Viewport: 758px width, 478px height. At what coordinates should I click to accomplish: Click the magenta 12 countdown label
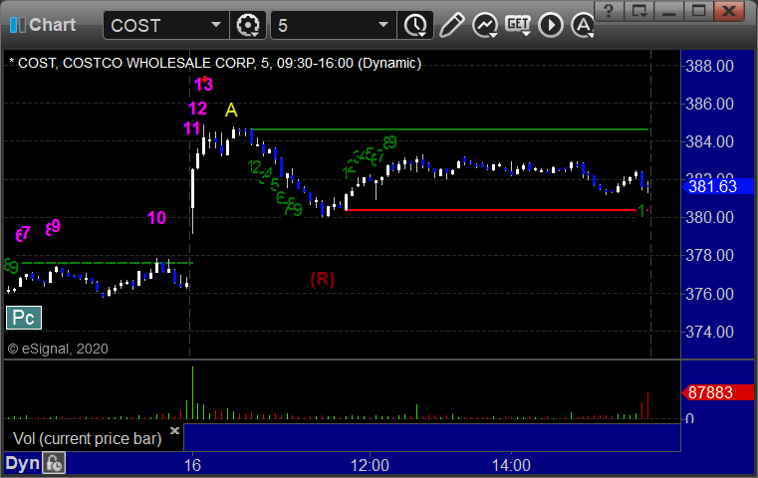198,109
